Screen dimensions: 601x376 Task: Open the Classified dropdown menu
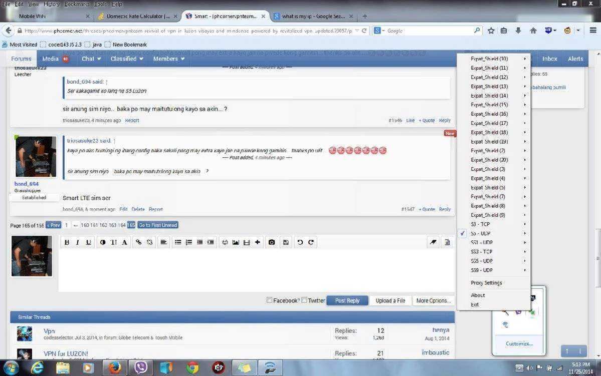click(x=126, y=59)
